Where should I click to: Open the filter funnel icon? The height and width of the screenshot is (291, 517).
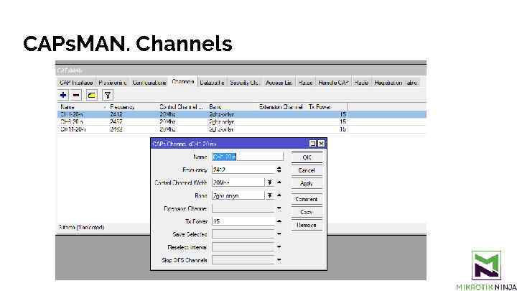pyautogui.click(x=108, y=96)
